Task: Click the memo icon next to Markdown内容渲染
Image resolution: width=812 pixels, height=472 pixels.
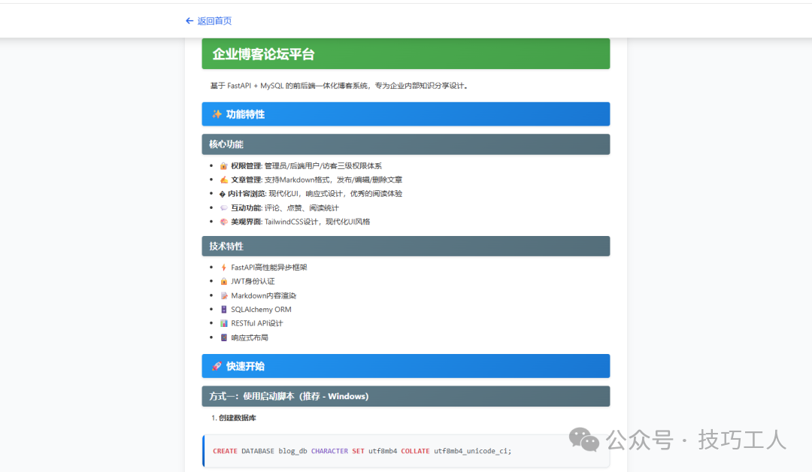Action: click(x=225, y=295)
